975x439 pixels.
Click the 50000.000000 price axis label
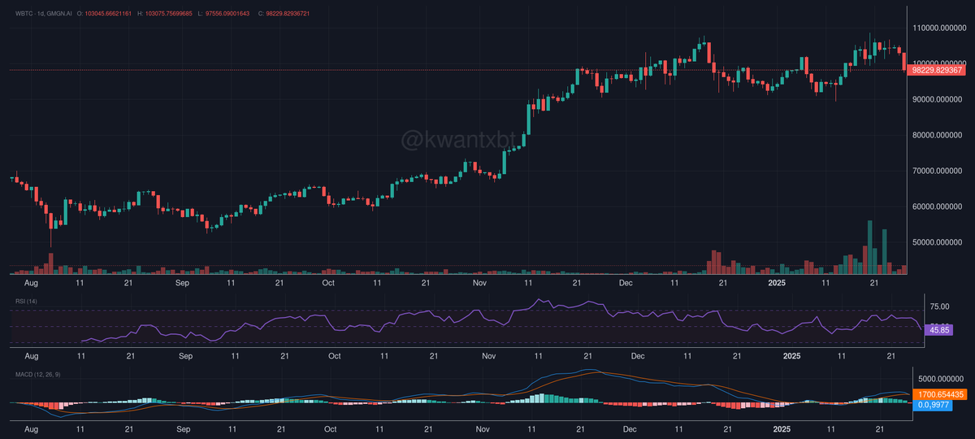[x=938, y=243]
